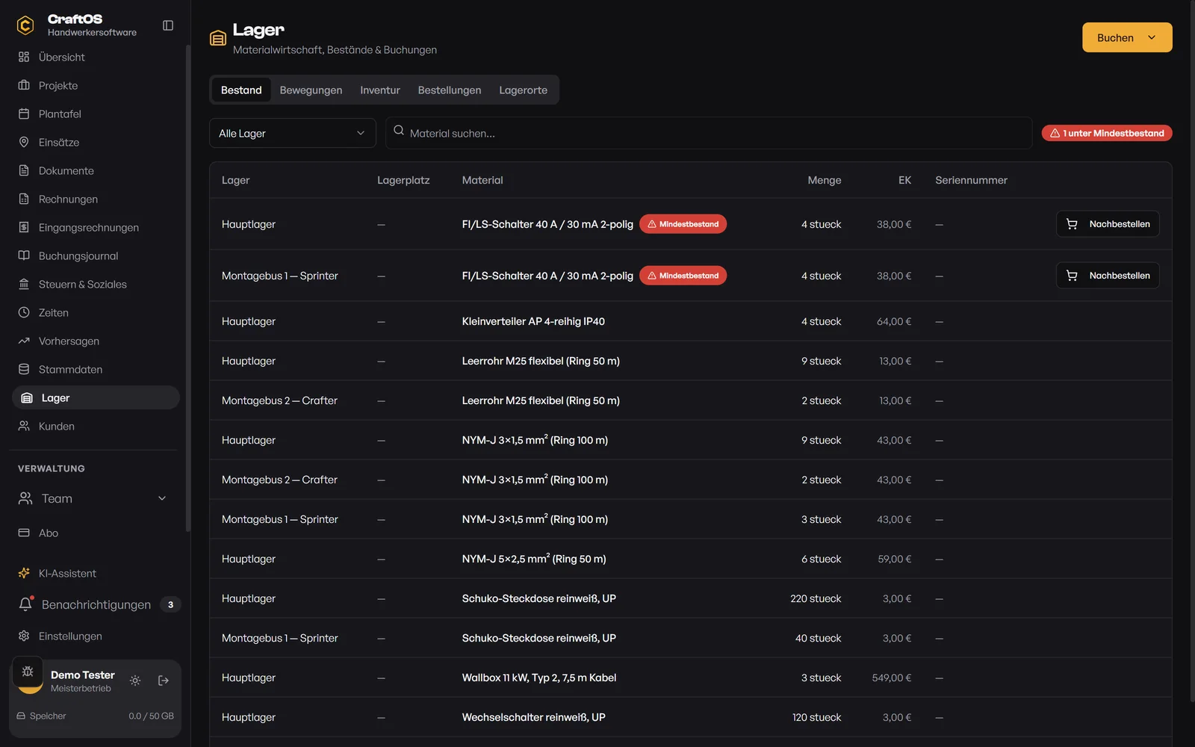Open Vorhersagen trend icon
Viewport: 1195px width, 747px height.
point(24,341)
